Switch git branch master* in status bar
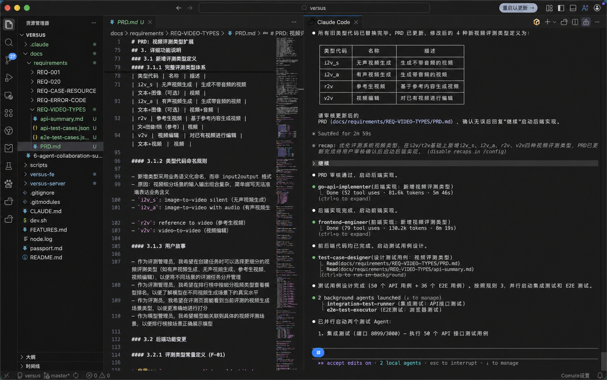Image resolution: width=607 pixels, height=380 pixels. click(x=57, y=376)
